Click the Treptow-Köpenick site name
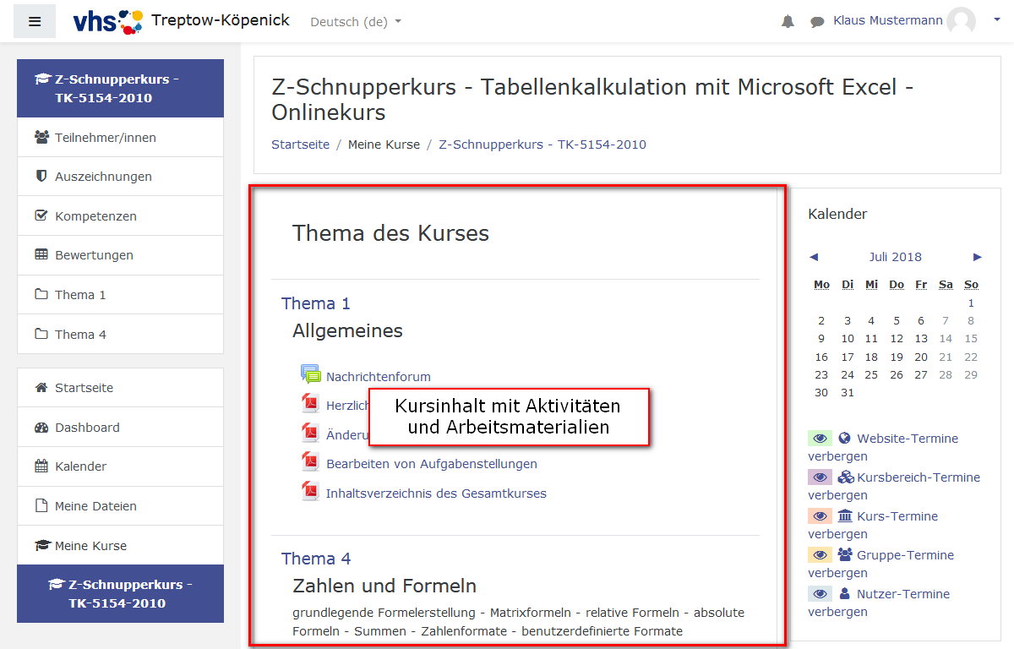 click(221, 20)
